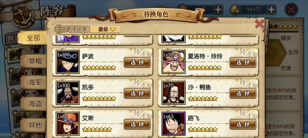Add gold with the plus beside 969万
The image size is (308, 138).
pyautogui.click(x=271, y=10)
